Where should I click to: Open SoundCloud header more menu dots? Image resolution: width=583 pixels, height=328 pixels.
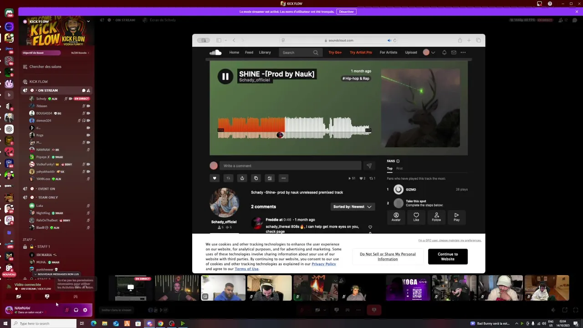(x=463, y=52)
